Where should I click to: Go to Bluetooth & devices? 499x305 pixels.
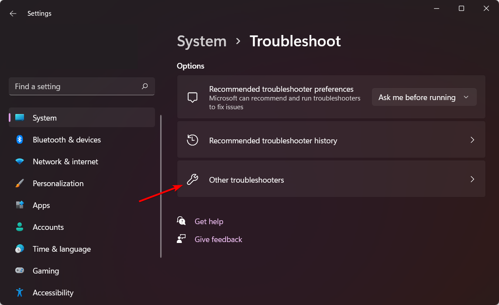82,139
